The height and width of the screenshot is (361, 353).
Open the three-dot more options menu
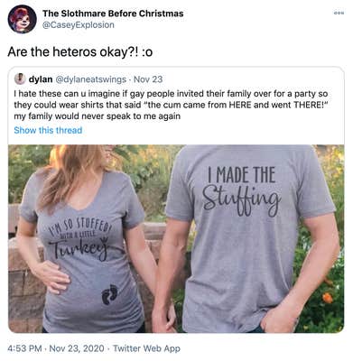tap(339, 14)
